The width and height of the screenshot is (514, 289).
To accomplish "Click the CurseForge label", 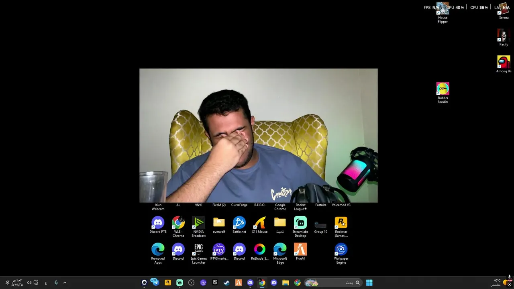I will [x=239, y=205].
